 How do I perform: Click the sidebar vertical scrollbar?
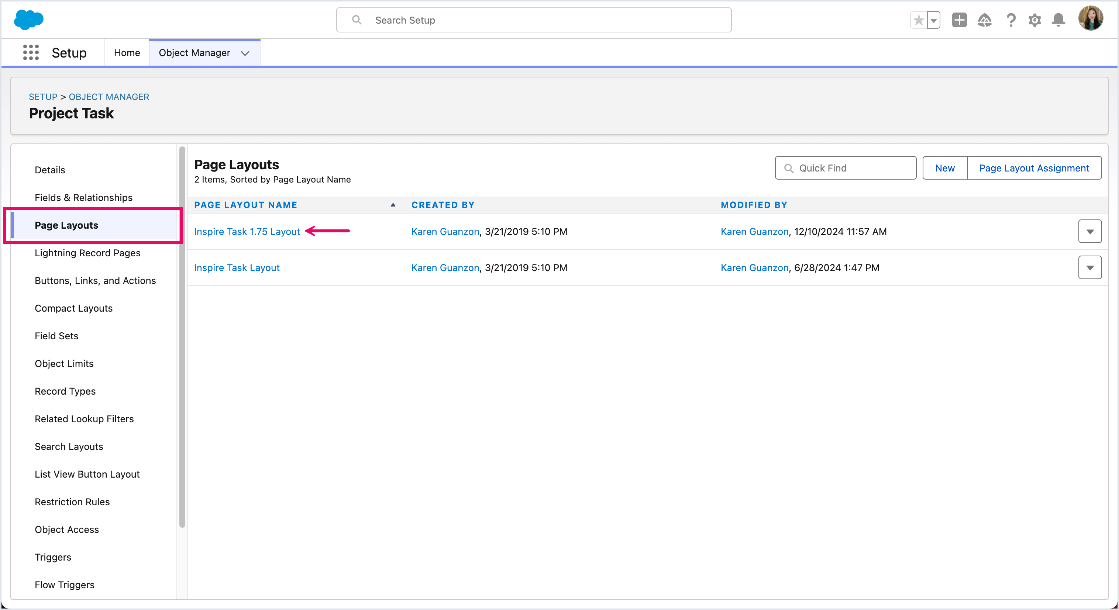point(182,337)
